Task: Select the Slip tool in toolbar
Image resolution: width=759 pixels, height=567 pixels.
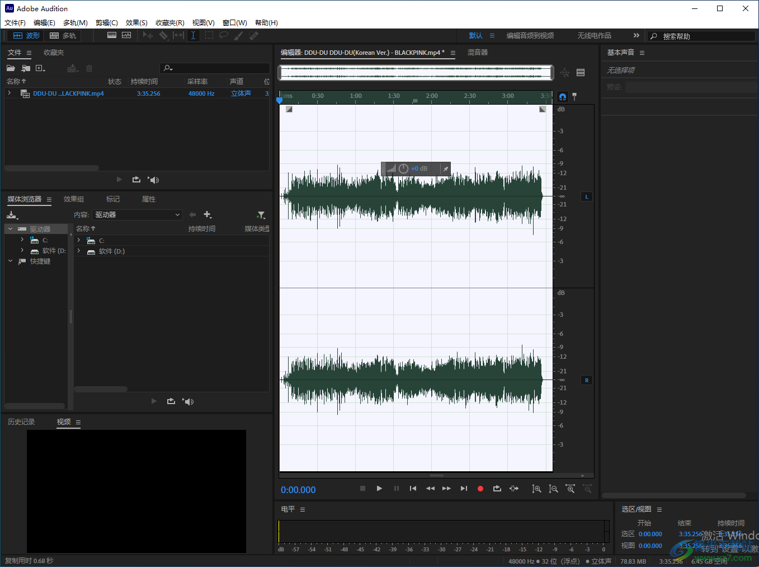Action: click(x=178, y=35)
